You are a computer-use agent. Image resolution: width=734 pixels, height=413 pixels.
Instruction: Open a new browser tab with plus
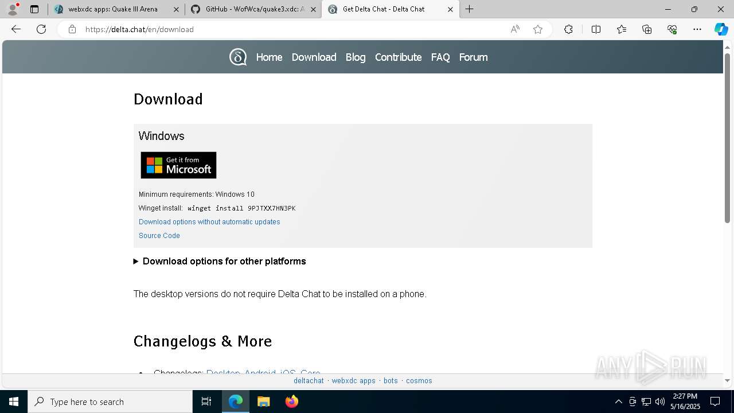[470, 9]
